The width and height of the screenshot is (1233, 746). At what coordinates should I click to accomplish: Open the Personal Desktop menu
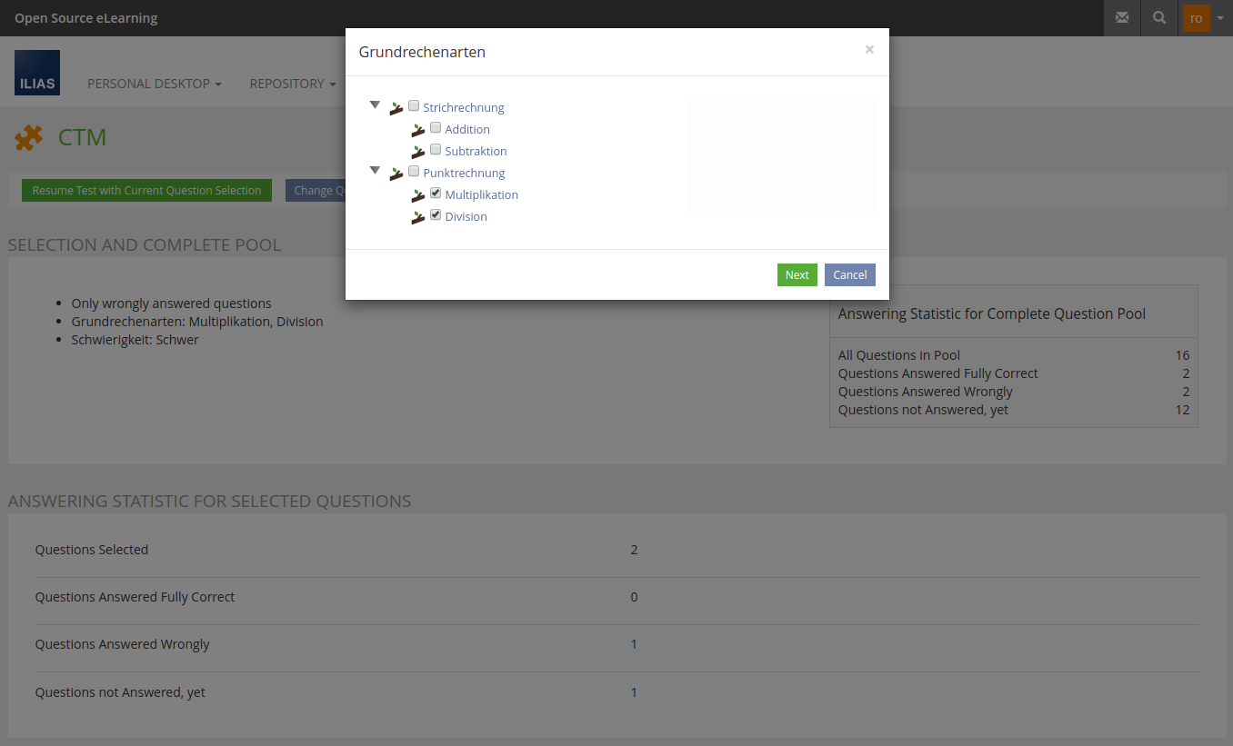click(155, 84)
